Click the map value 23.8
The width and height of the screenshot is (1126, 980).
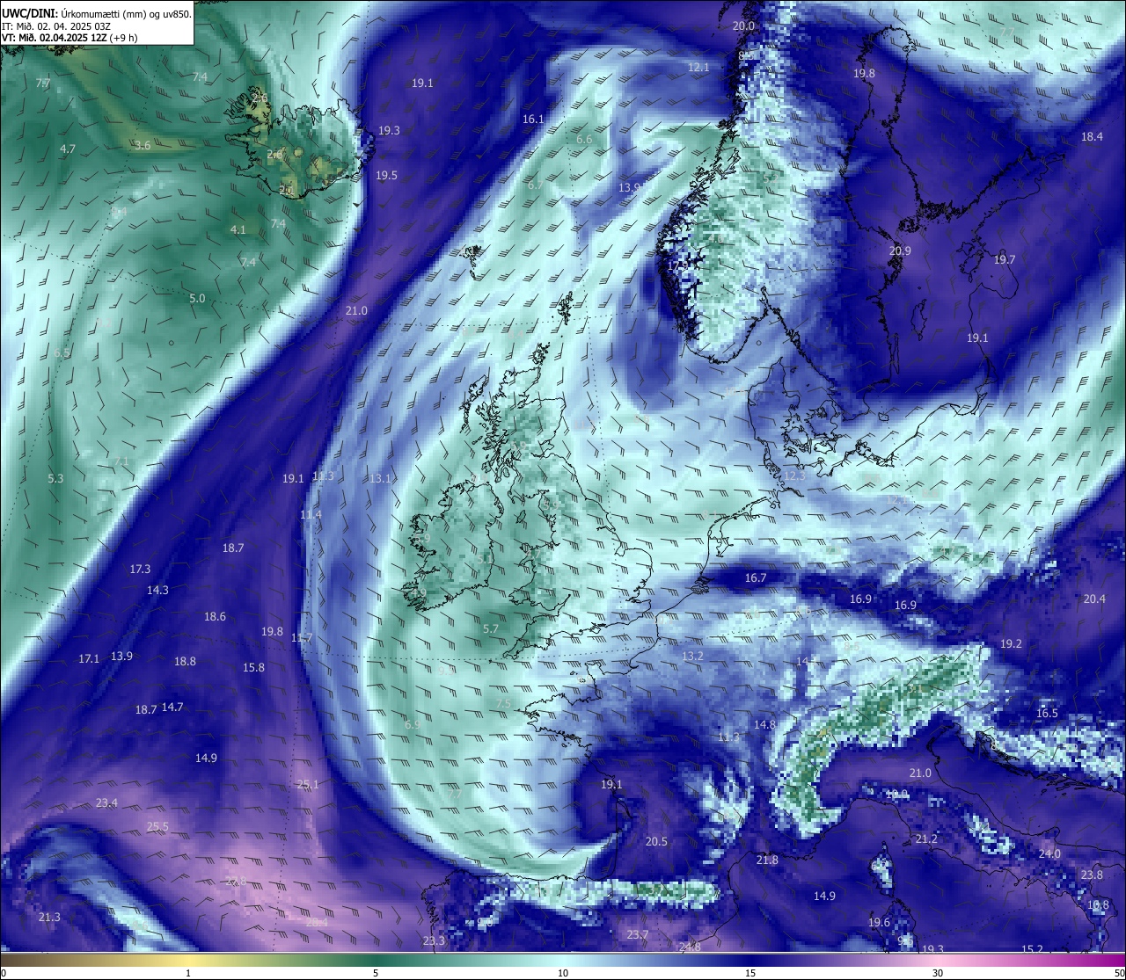(x=1092, y=875)
